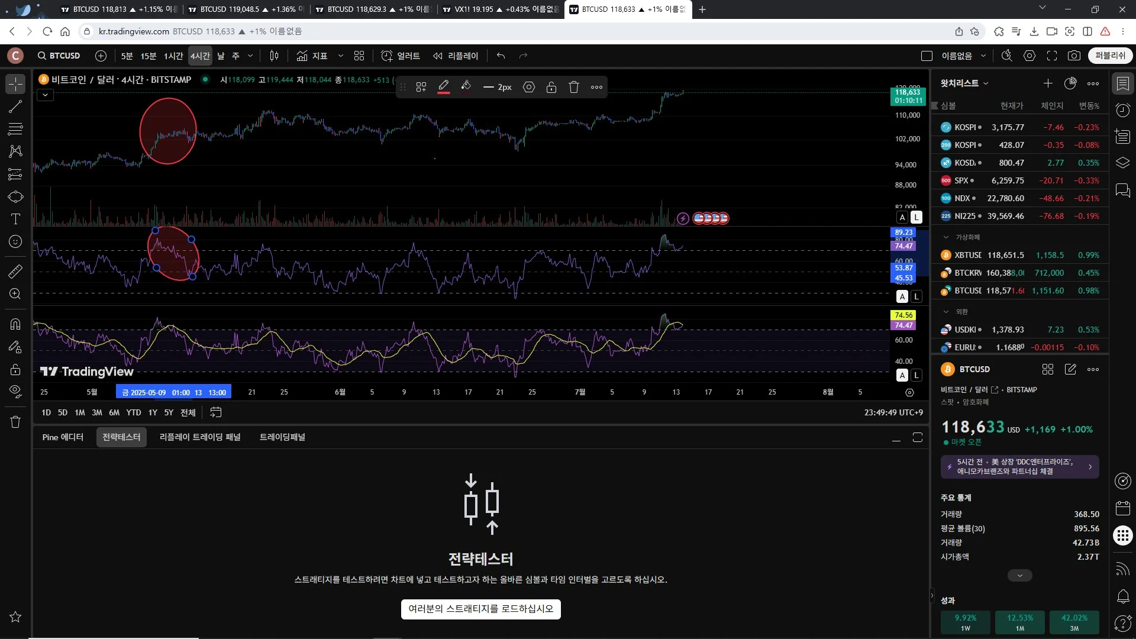Switch to the Pine 에디터 tab
This screenshot has width=1136, height=639.
tap(63, 437)
